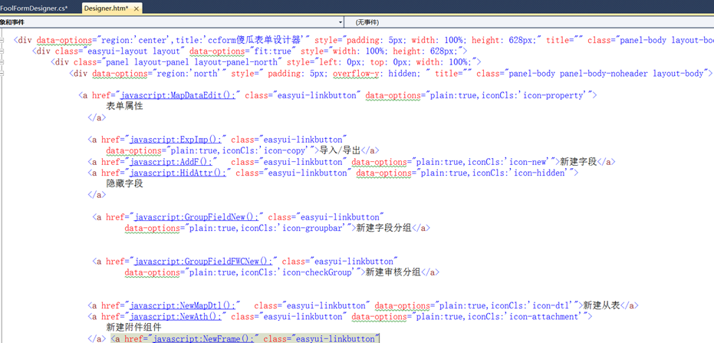Collapse the outline for the region:'north' div line
The height and width of the screenshot is (343, 714).
coord(2,73)
